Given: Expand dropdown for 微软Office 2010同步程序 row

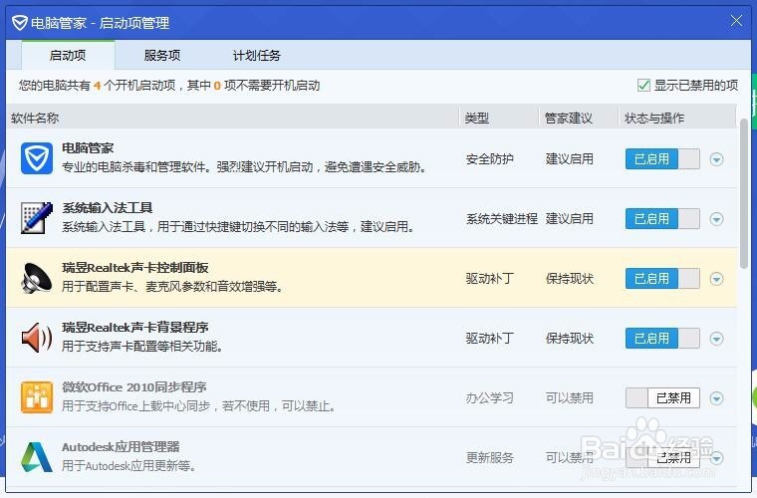Looking at the screenshot, I should [x=716, y=398].
